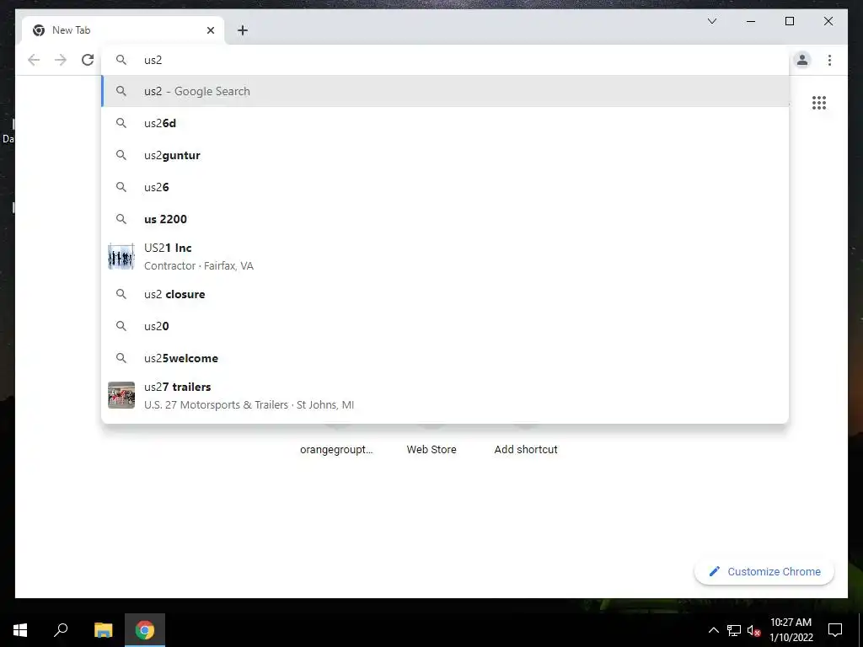Open the tab search dropdown arrow
This screenshot has height=647, width=863.
(x=711, y=21)
